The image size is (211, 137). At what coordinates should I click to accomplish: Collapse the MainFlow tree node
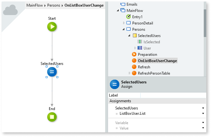118,10
